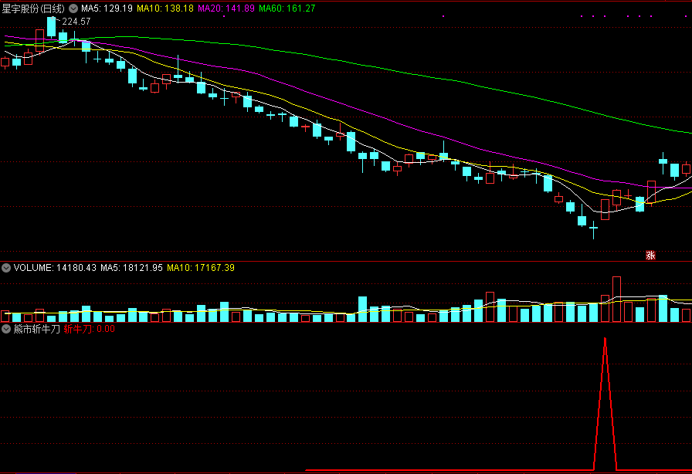Click the peak of the red 斩牛刀 spike
The width and height of the screenshot is (692, 474).
(605, 340)
